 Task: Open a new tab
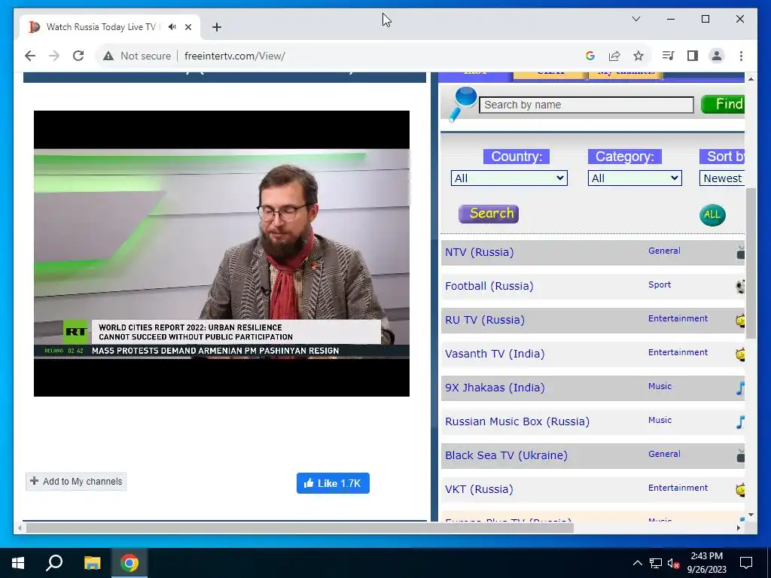217,27
